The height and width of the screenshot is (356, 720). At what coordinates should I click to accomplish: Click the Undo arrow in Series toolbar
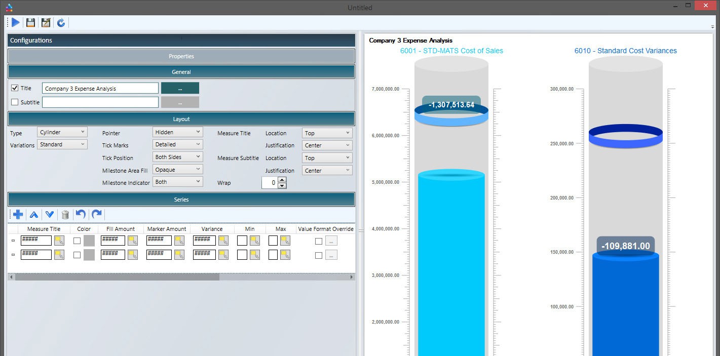pyautogui.click(x=81, y=215)
